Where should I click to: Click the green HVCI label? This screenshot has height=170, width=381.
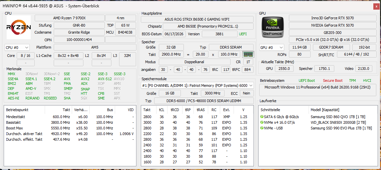coord(367,81)
